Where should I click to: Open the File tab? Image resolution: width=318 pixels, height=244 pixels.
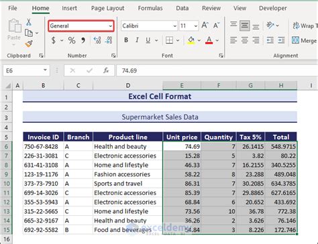pos(13,8)
